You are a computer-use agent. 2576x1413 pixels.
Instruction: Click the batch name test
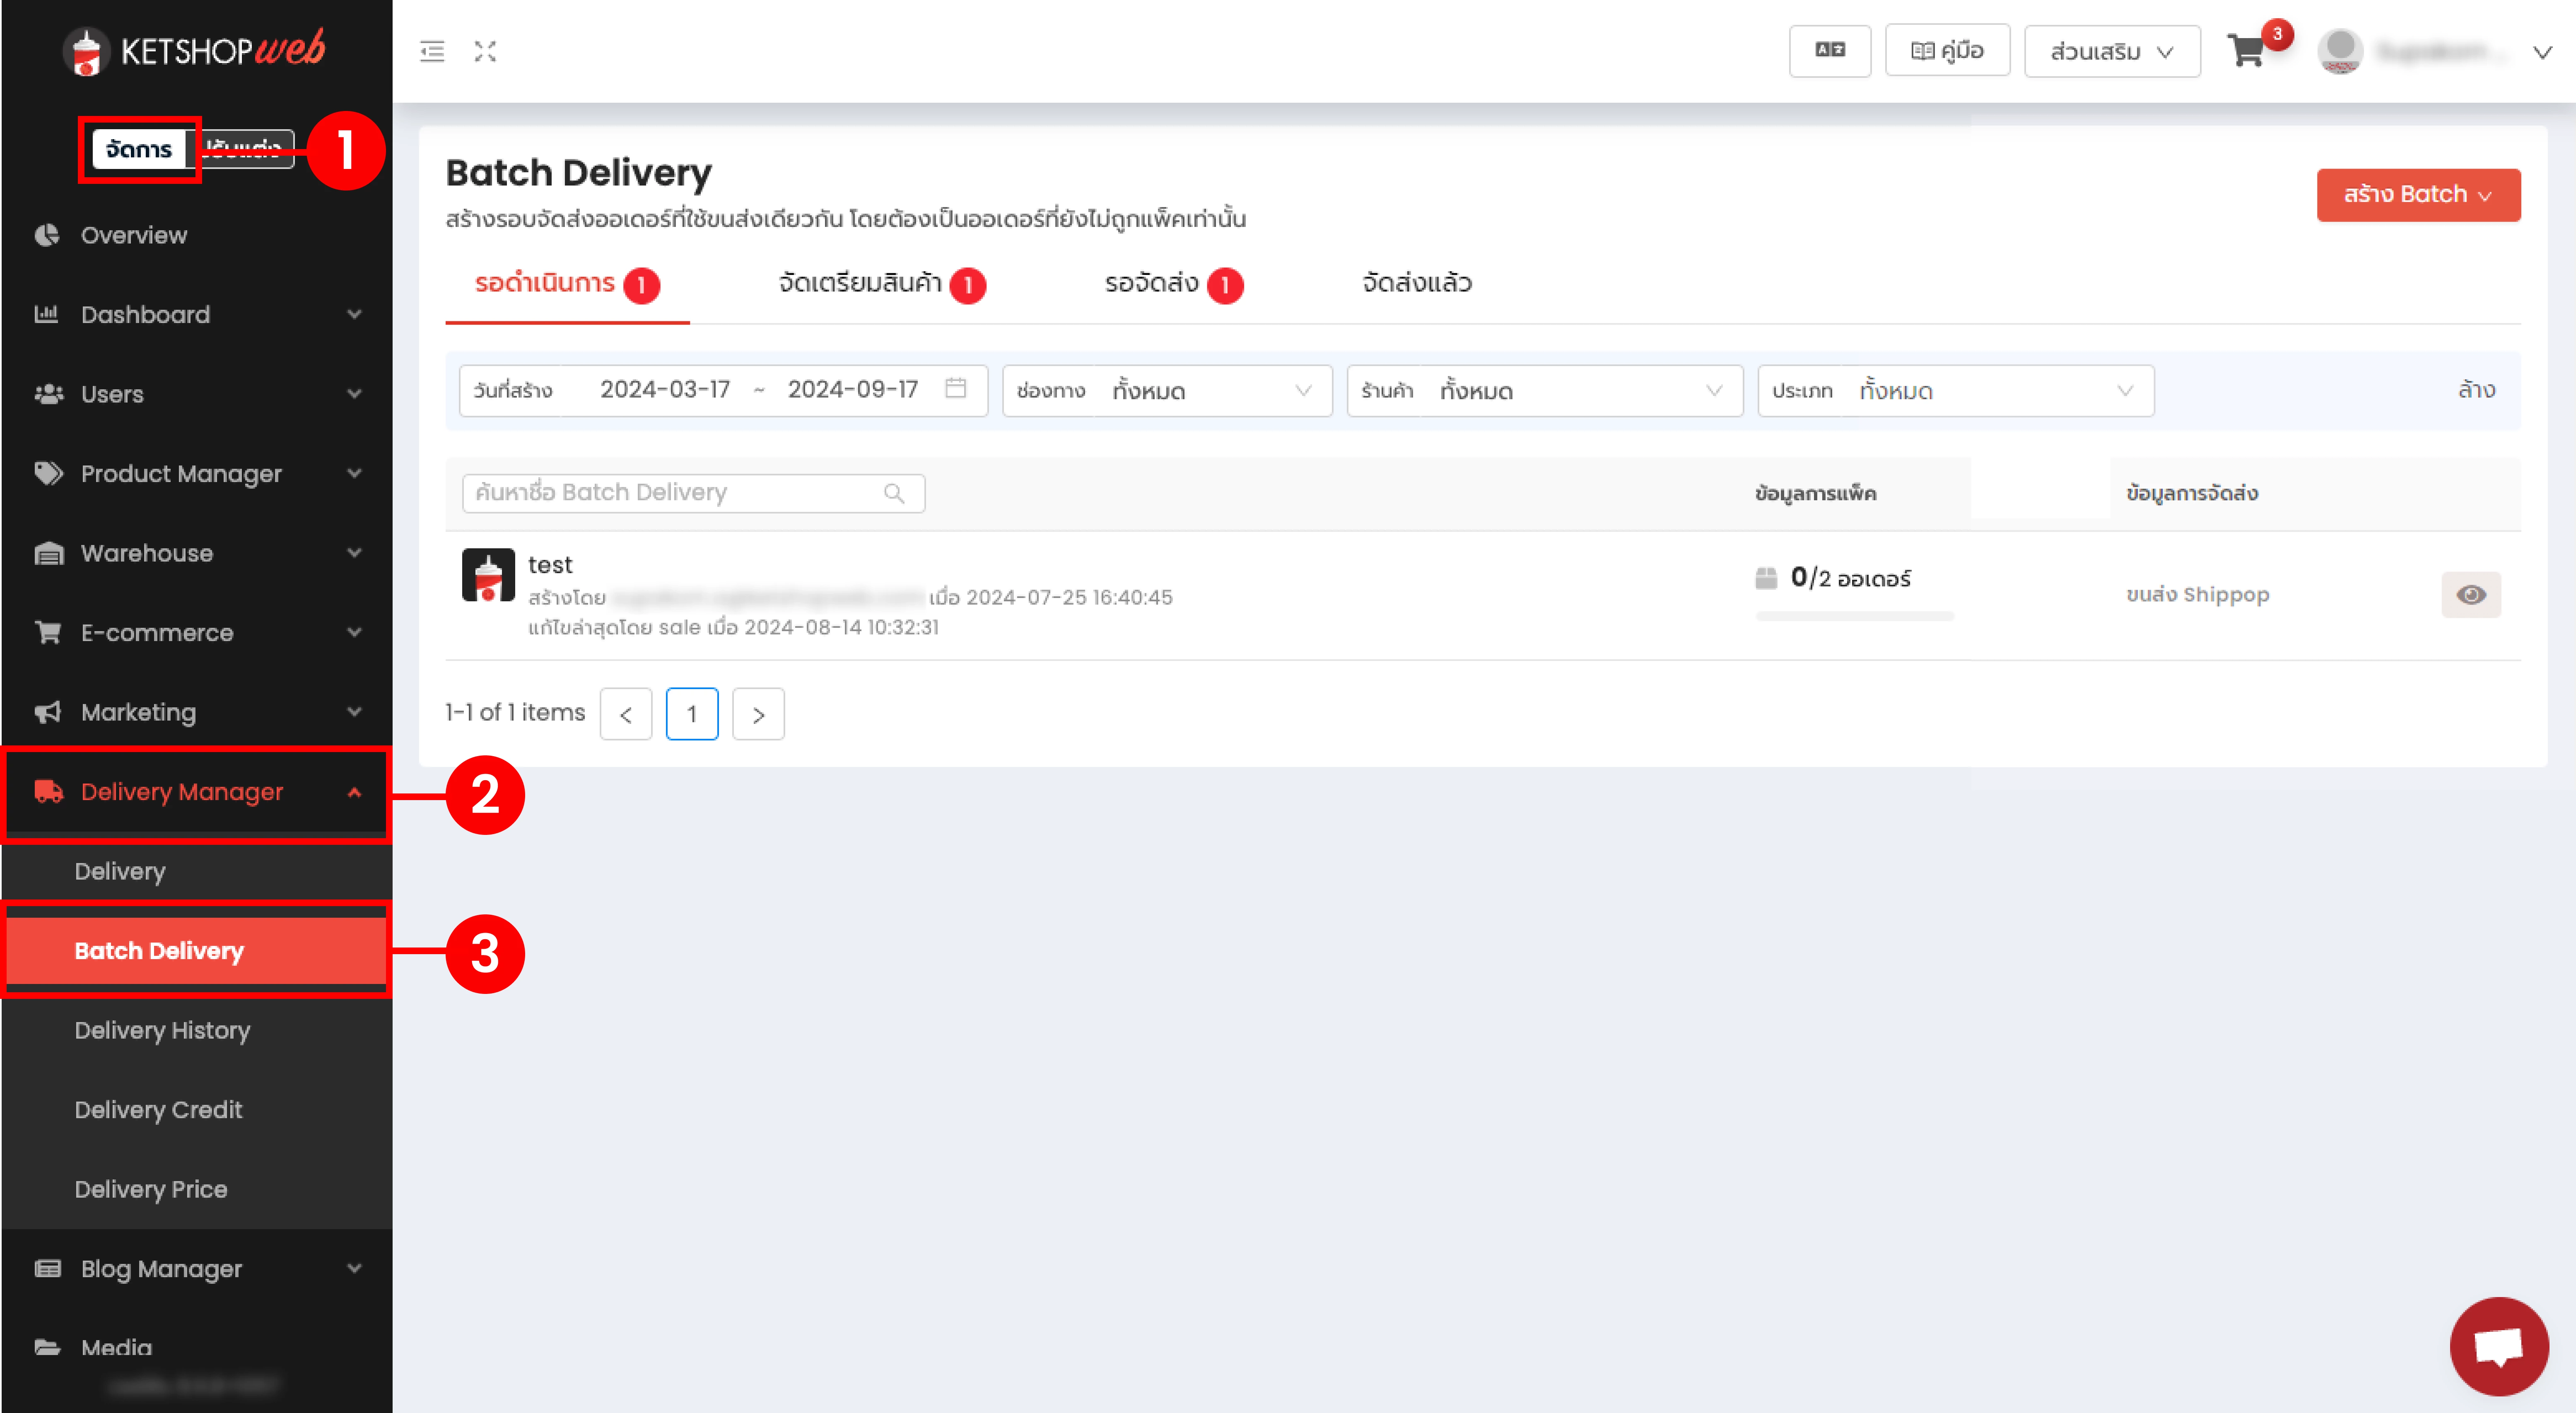[x=550, y=565]
